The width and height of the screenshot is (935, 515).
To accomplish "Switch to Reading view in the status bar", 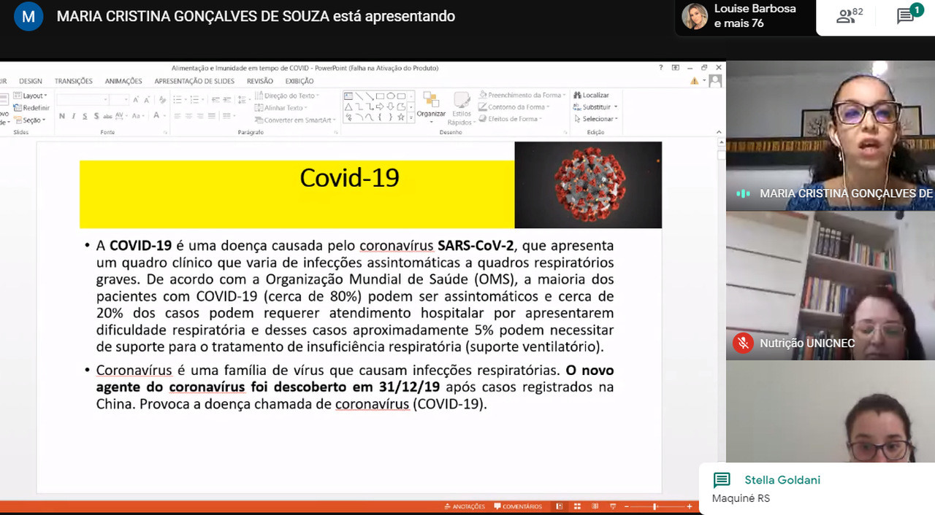I will 595,506.
